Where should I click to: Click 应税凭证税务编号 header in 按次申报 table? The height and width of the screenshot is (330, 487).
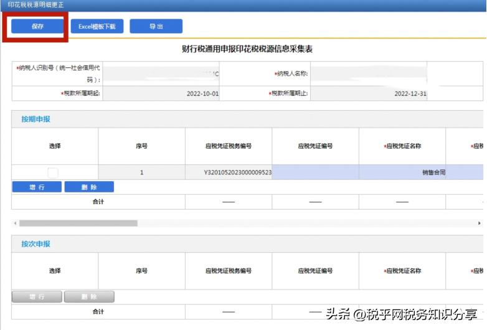coord(229,271)
